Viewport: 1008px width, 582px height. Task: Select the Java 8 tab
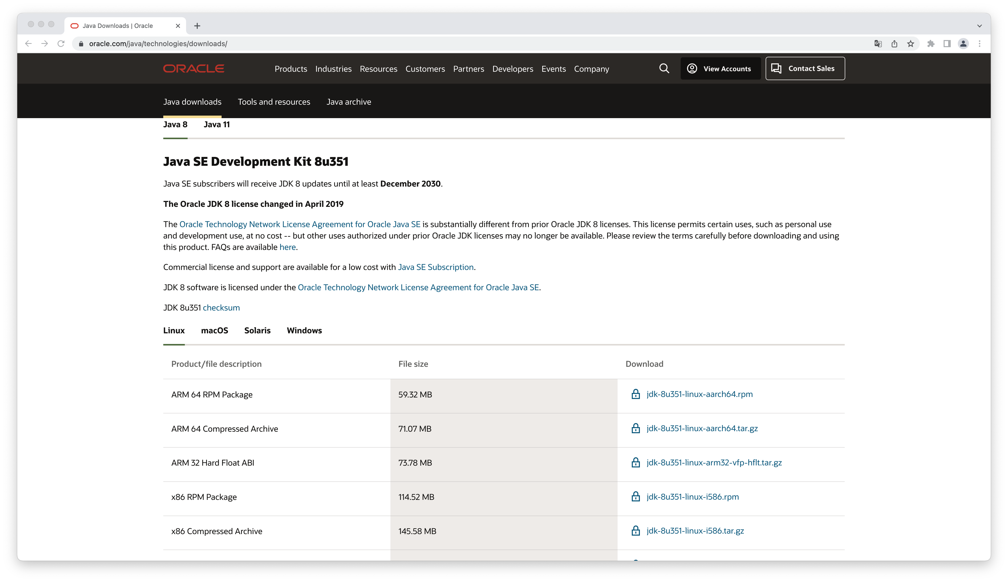175,125
